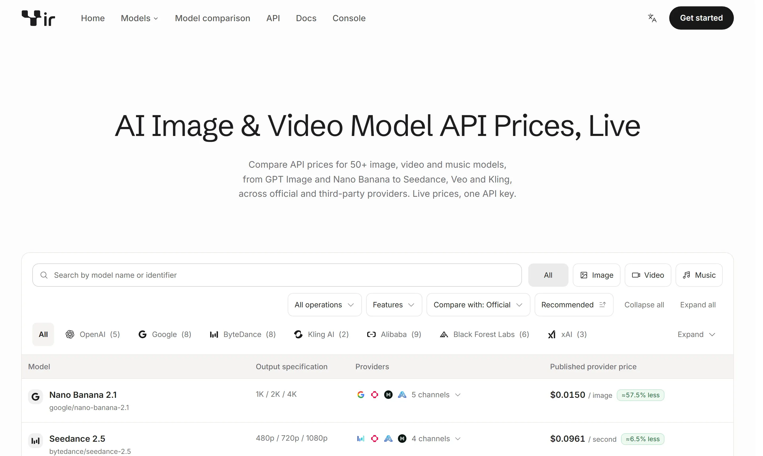This screenshot has height=456, width=763.
Task: Show only Music models
Action: [699, 275]
